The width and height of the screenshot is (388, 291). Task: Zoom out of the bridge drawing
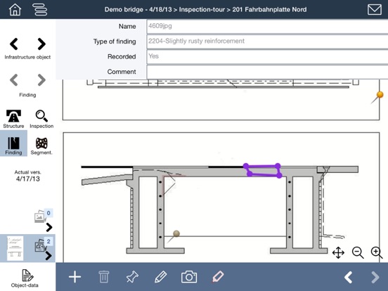click(358, 252)
